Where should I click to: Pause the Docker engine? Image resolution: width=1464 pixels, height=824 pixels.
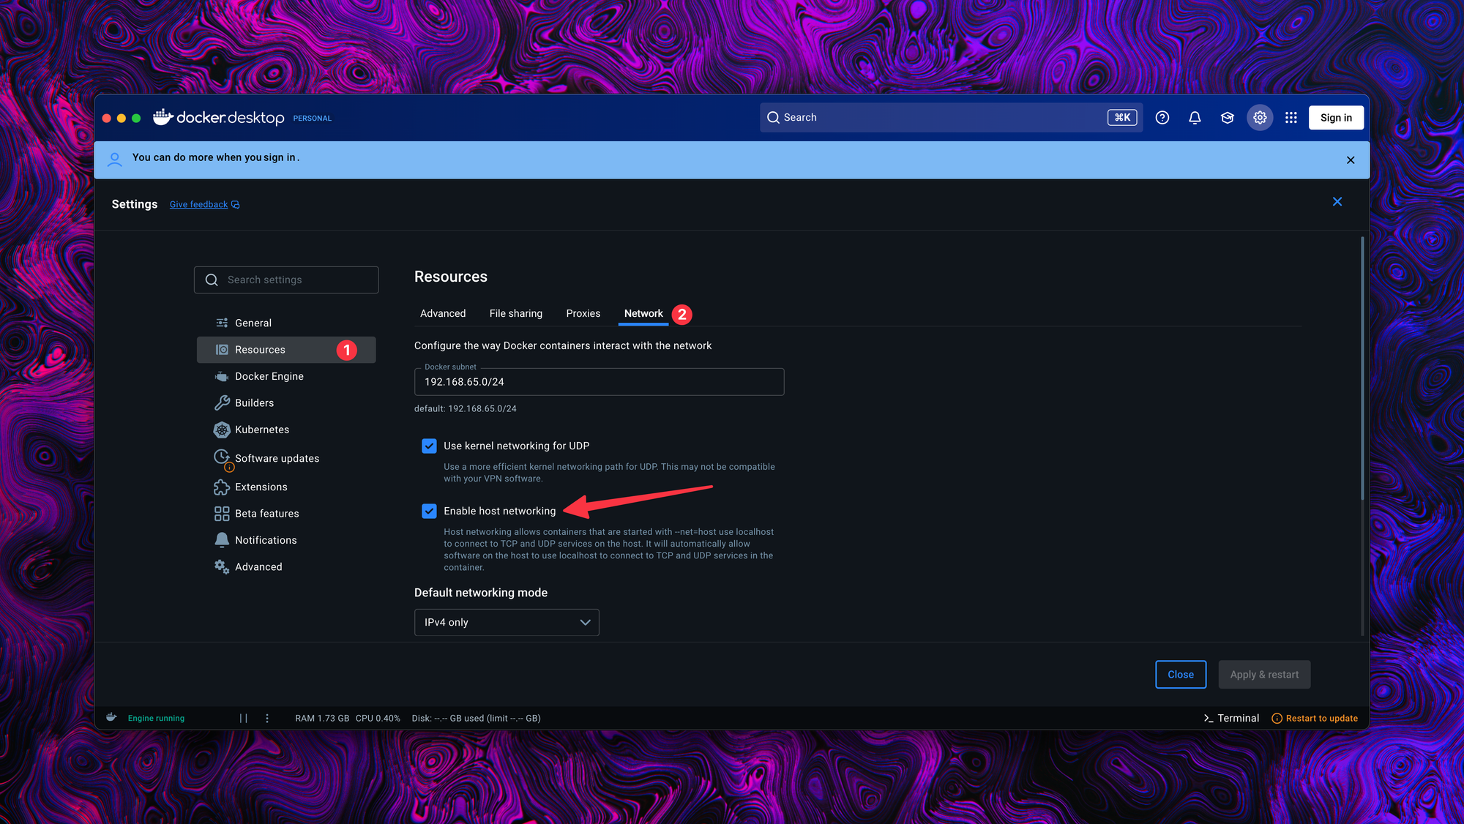click(244, 719)
